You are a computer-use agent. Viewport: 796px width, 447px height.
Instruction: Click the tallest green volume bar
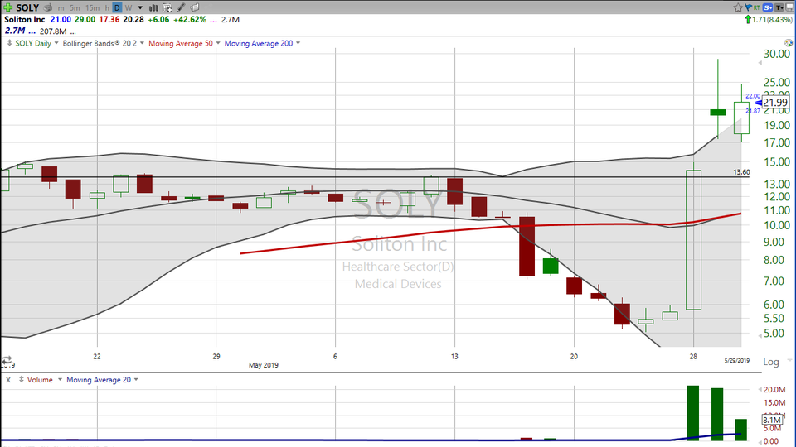[693, 413]
